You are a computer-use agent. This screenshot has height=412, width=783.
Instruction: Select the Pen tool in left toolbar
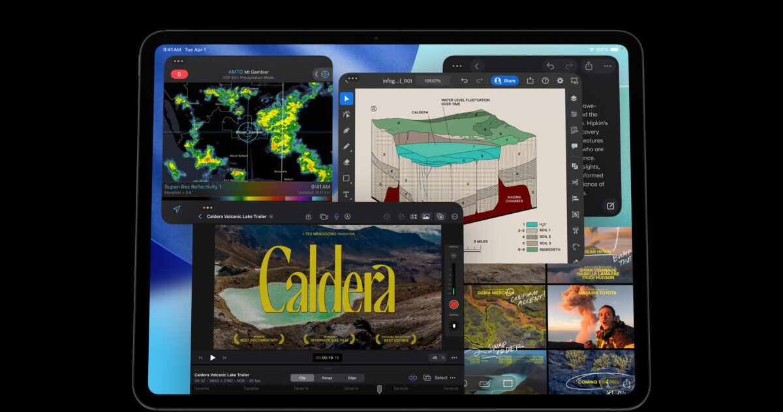(346, 130)
